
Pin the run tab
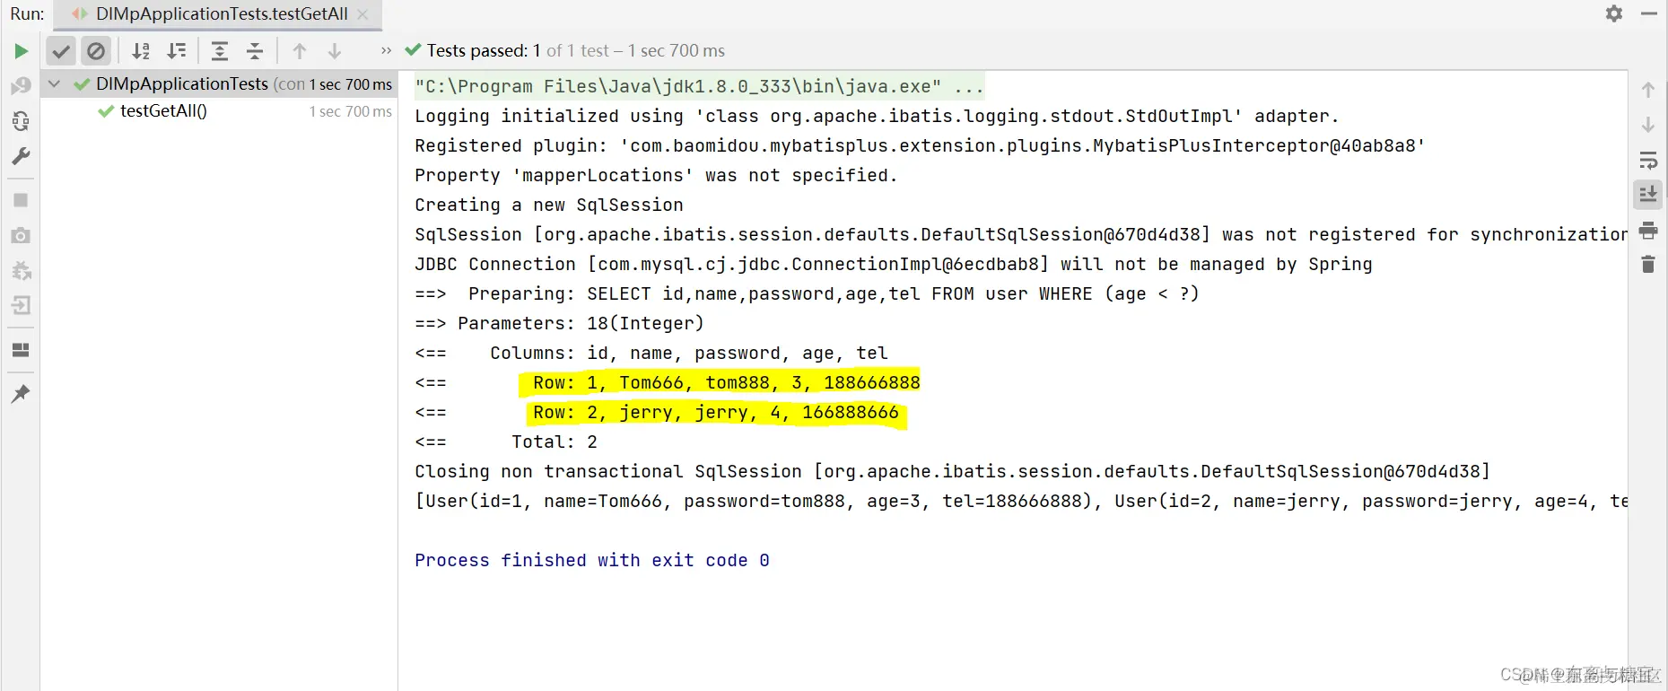(21, 394)
